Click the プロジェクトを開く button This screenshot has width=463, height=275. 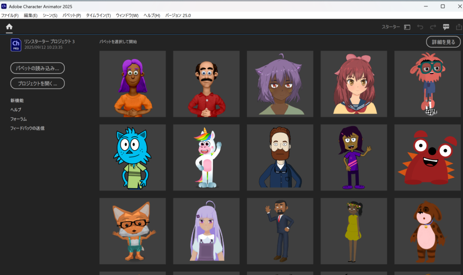pos(38,84)
